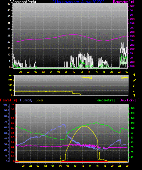142x170 pixels.
Task: Select 110 on the temperature axis
Action: pyautogui.click(x=133, y=123)
